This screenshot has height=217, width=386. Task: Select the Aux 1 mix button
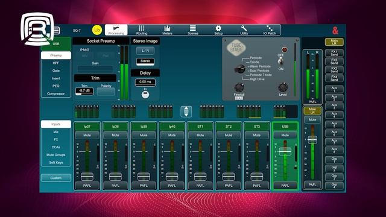(334, 89)
